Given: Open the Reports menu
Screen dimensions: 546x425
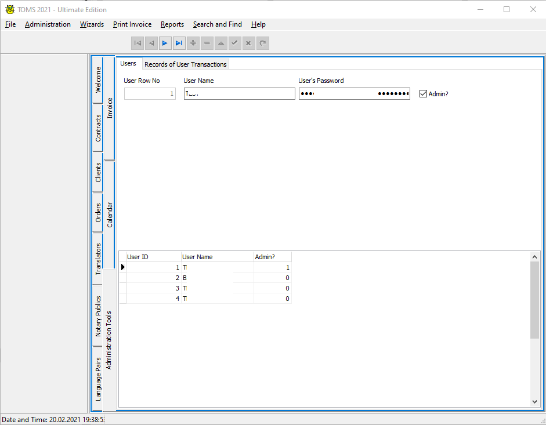Looking at the screenshot, I should click(x=172, y=24).
